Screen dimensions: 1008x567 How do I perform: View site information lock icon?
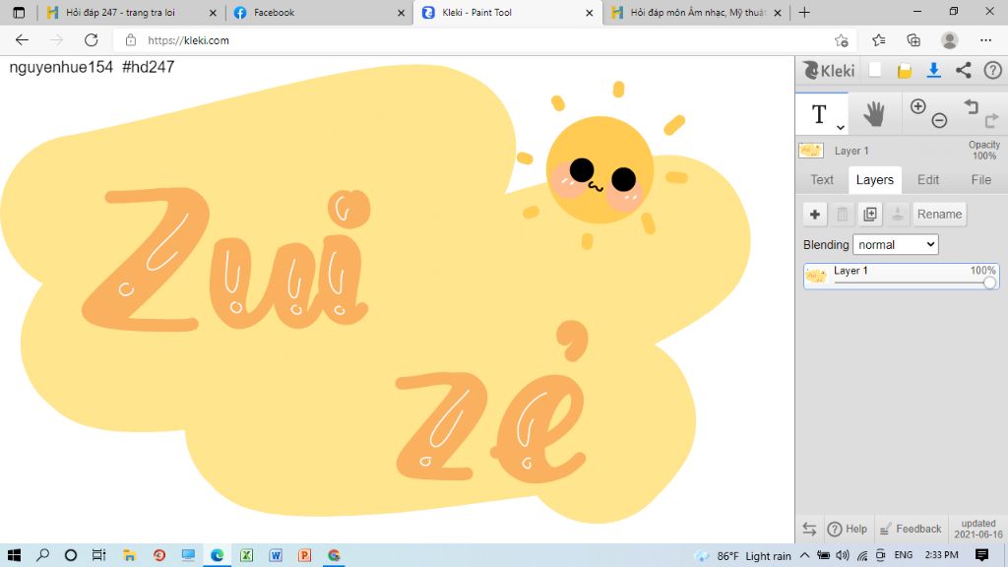tap(131, 39)
